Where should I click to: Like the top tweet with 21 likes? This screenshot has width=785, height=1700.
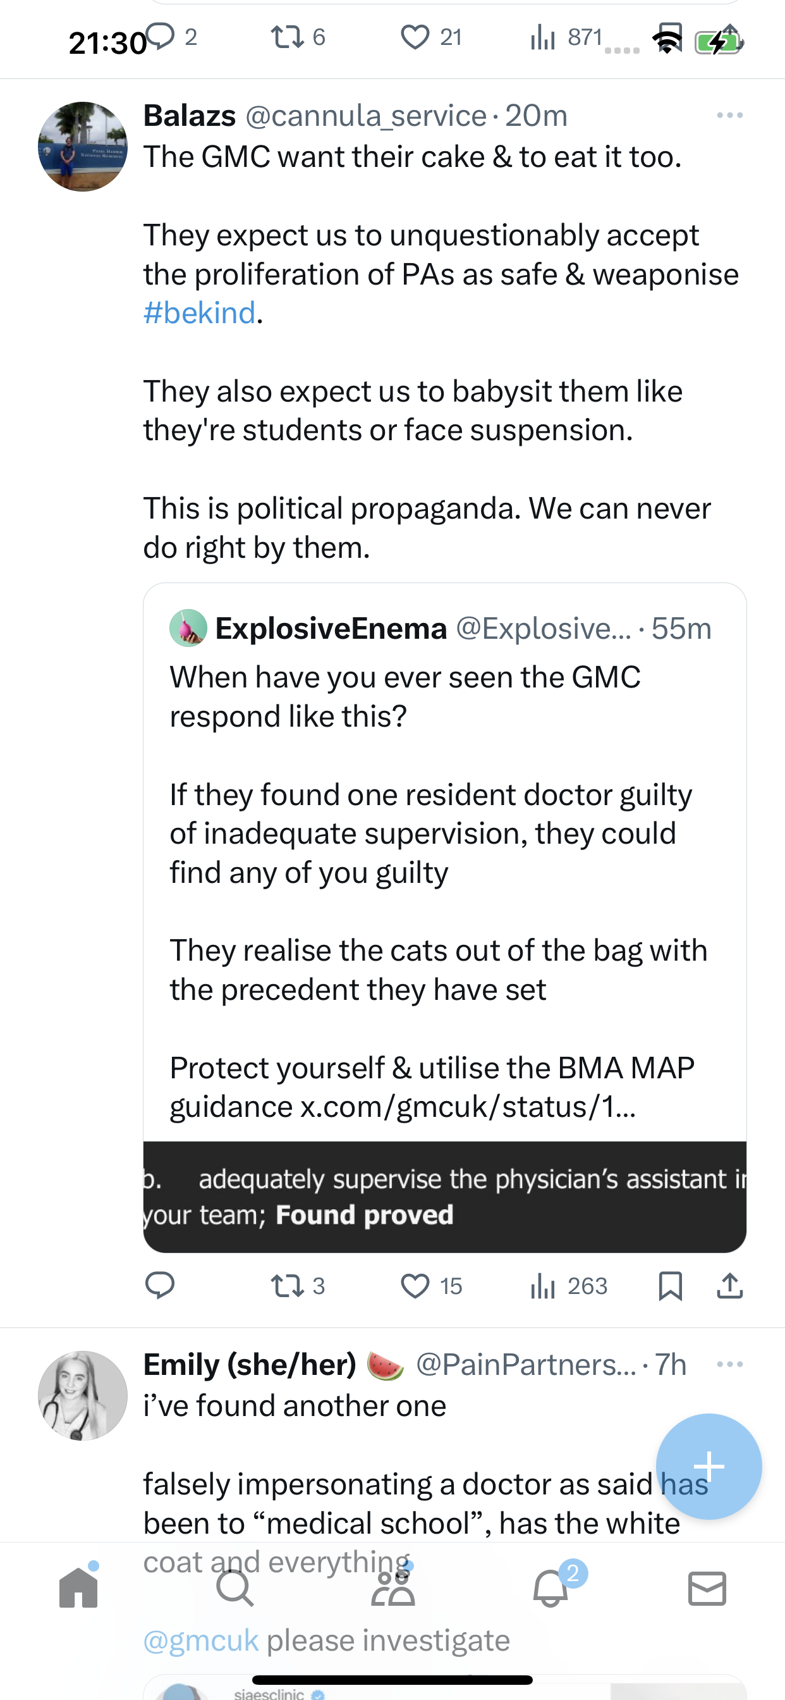pos(432,37)
